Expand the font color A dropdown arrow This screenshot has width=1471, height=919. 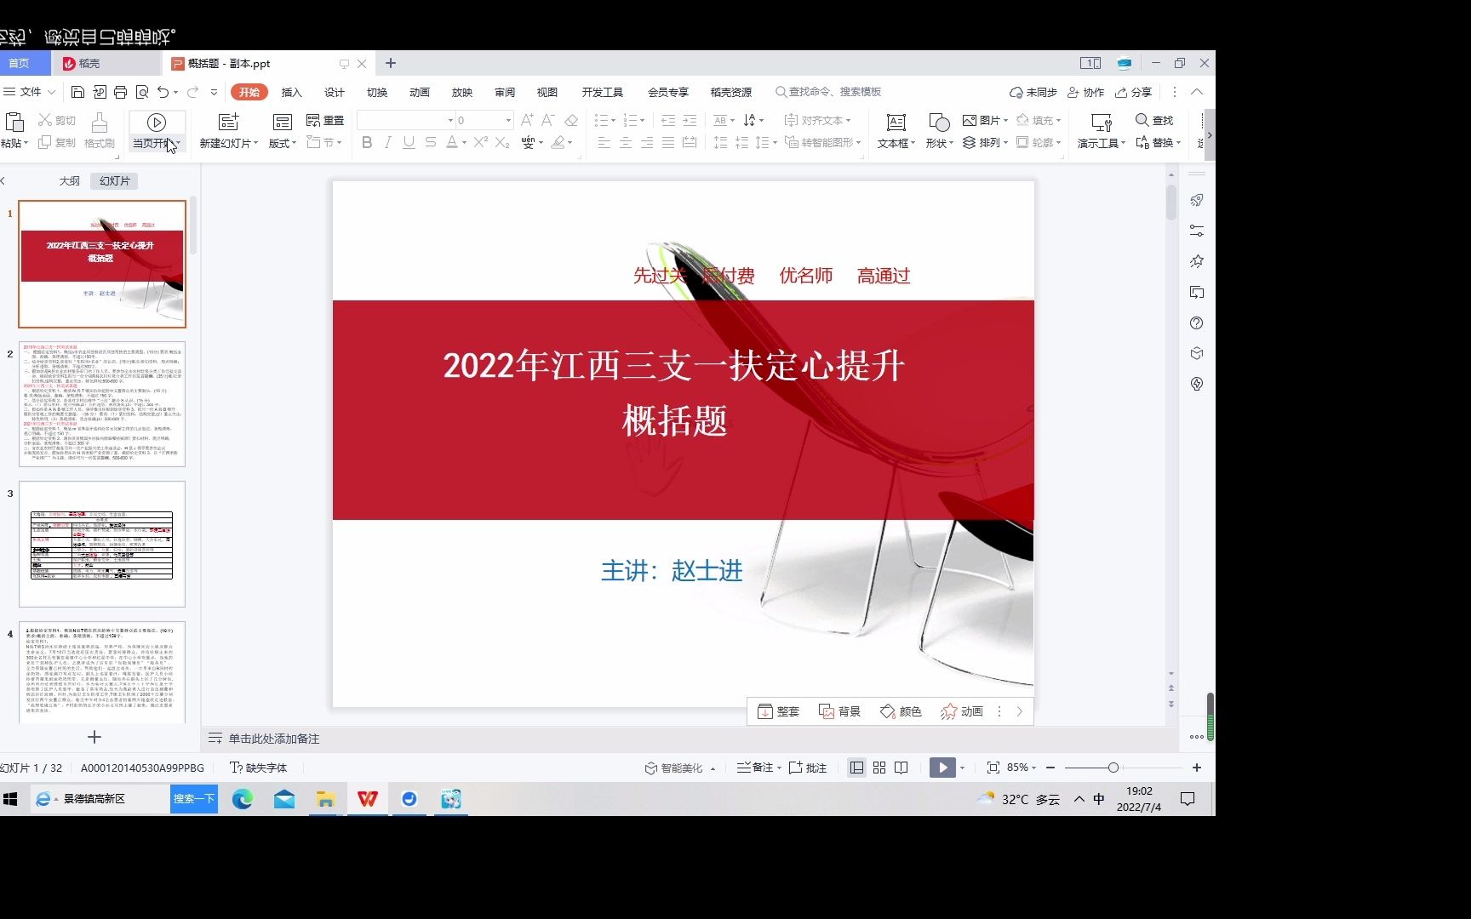(x=464, y=143)
